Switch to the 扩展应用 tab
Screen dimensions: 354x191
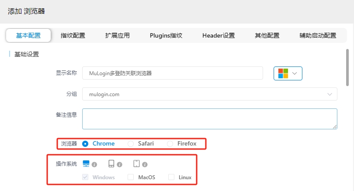pos(118,35)
